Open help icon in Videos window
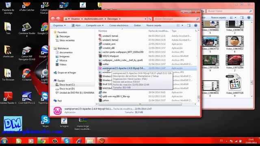The width and height of the screenshot is (260, 146). 249,17
